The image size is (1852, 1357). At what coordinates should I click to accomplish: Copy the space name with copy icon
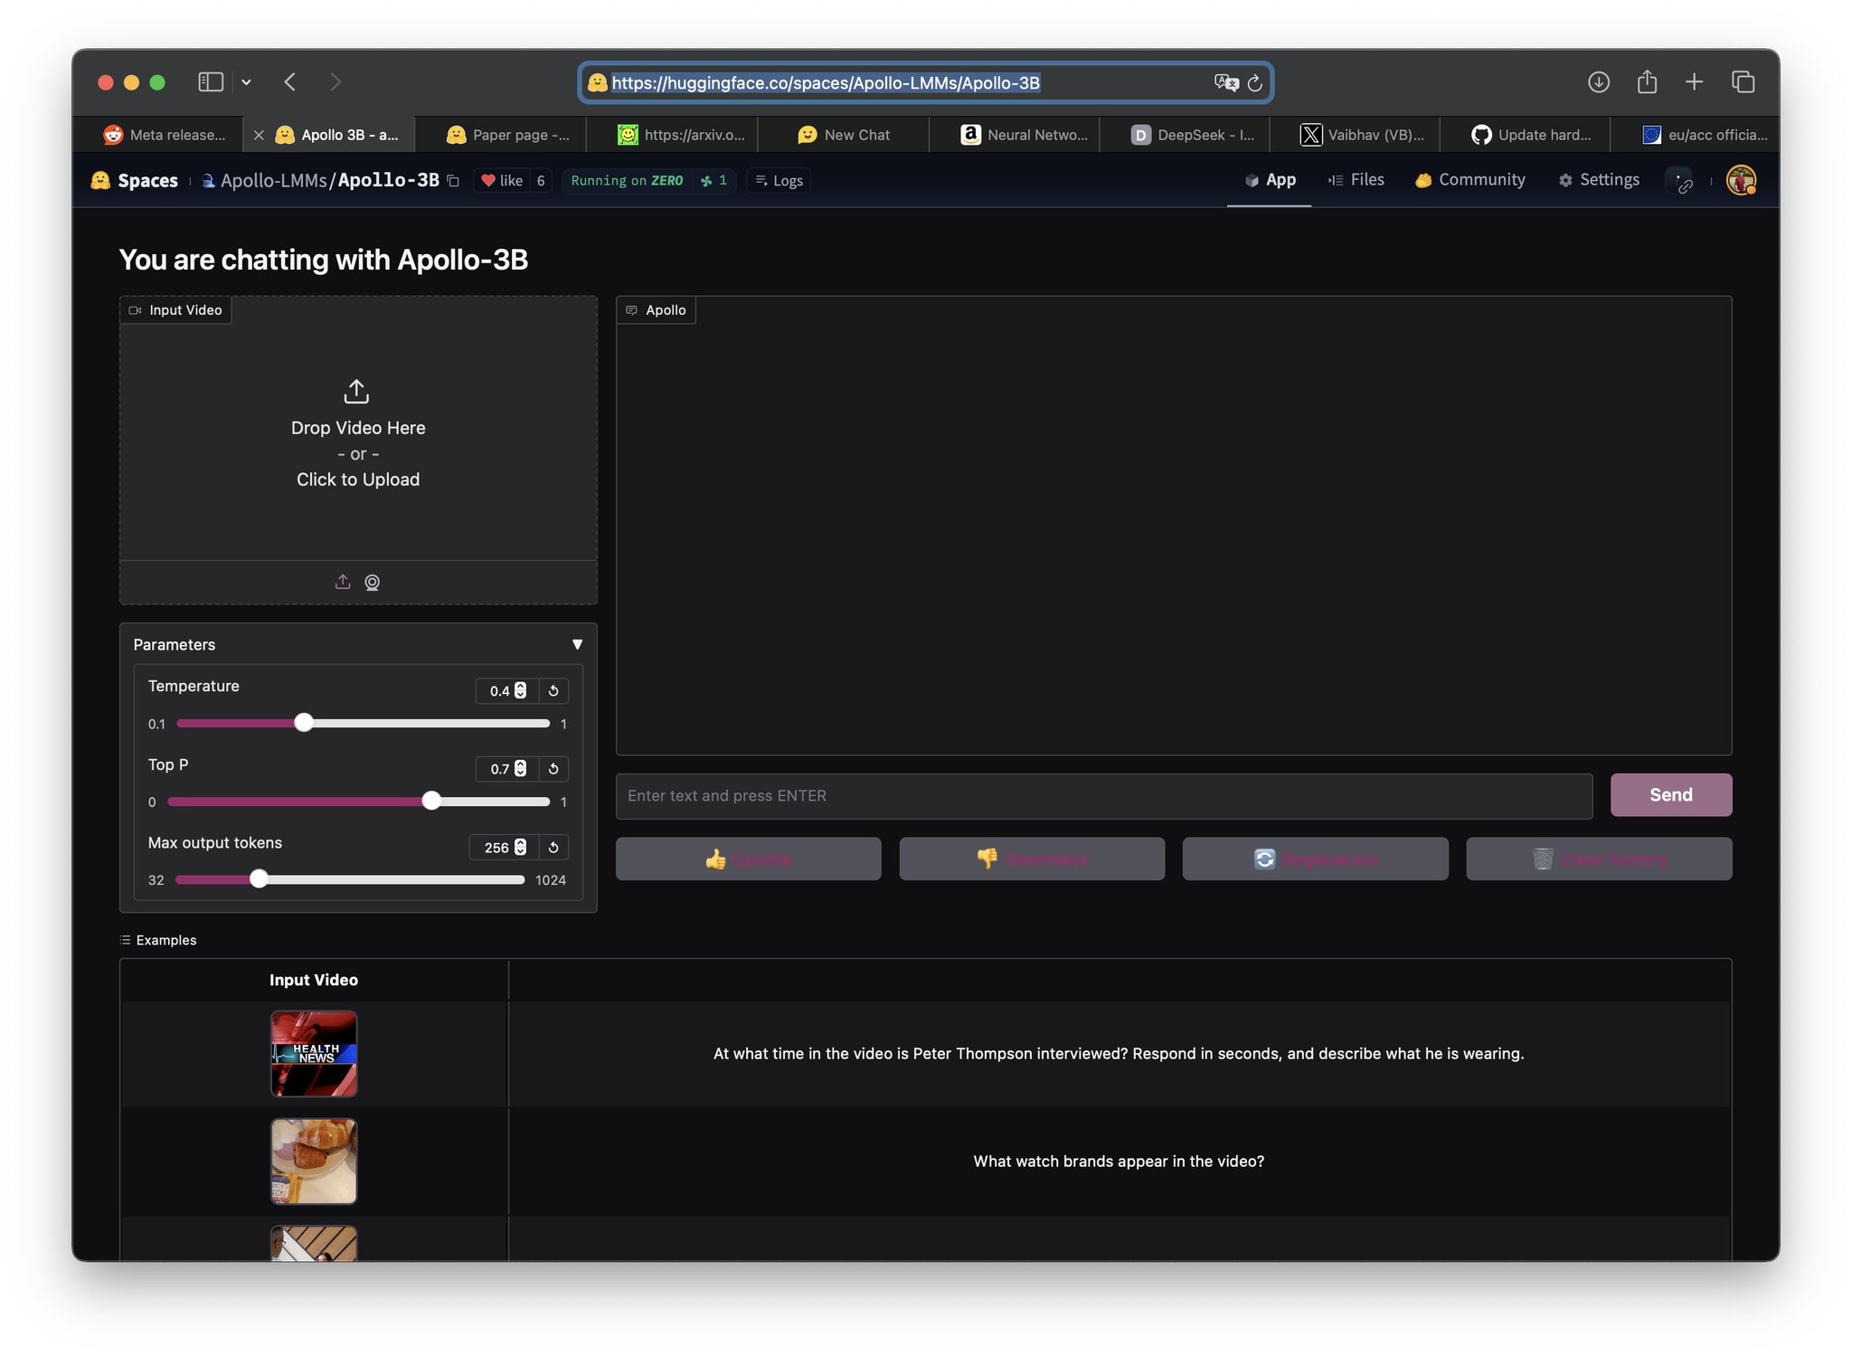pos(453,181)
